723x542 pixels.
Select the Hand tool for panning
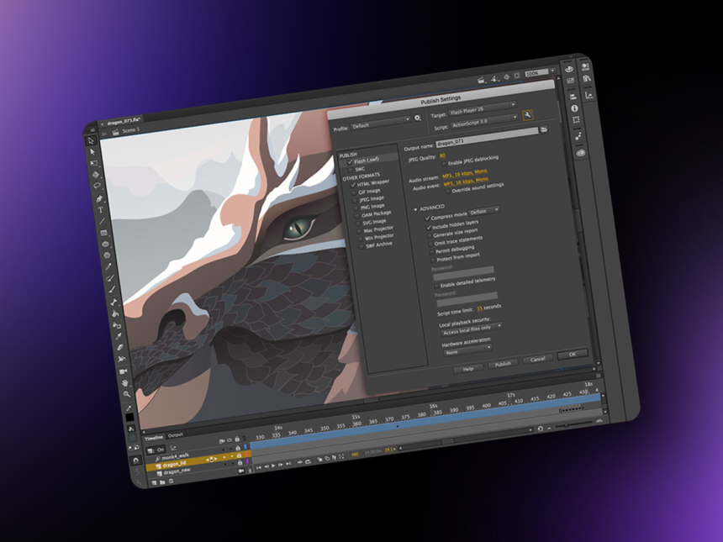point(124,382)
